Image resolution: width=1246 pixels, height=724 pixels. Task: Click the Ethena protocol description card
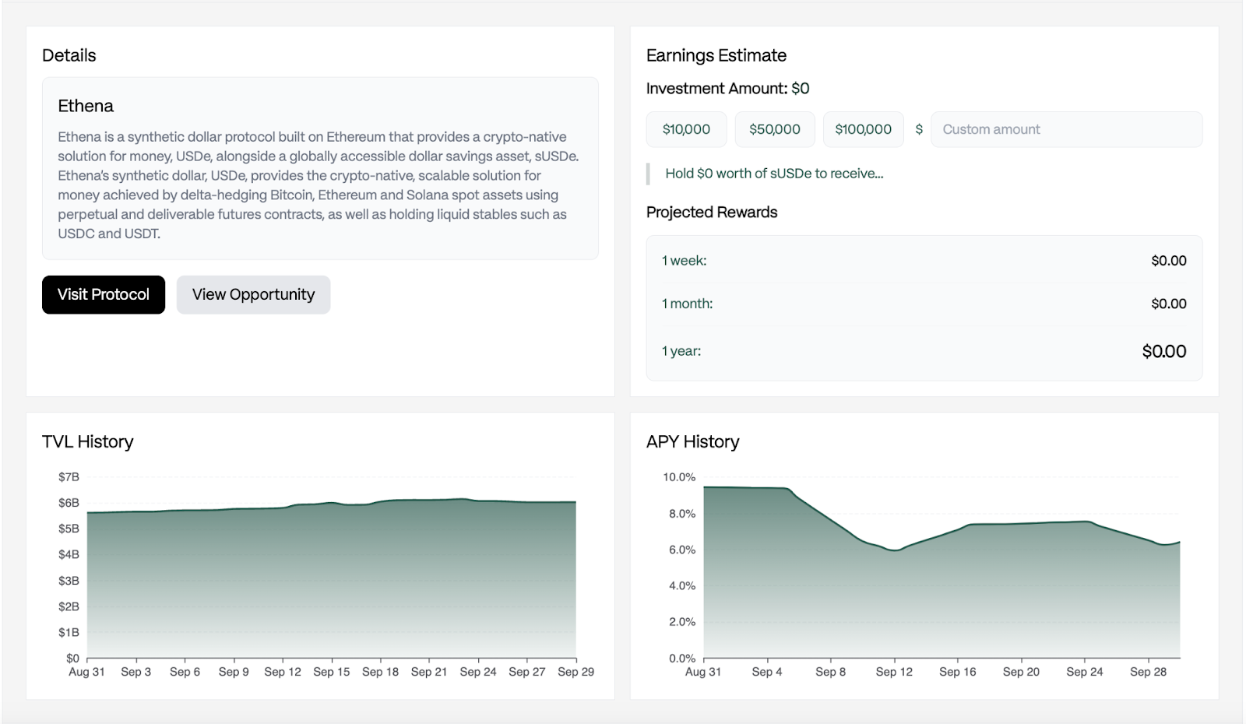319,167
